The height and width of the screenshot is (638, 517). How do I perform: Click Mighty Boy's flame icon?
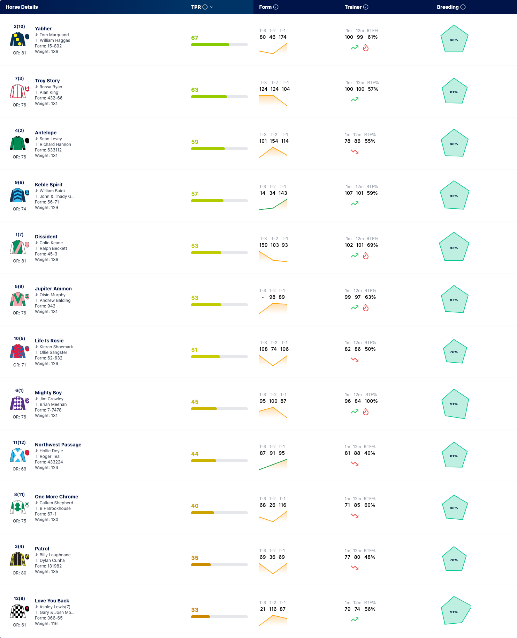coord(366,412)
